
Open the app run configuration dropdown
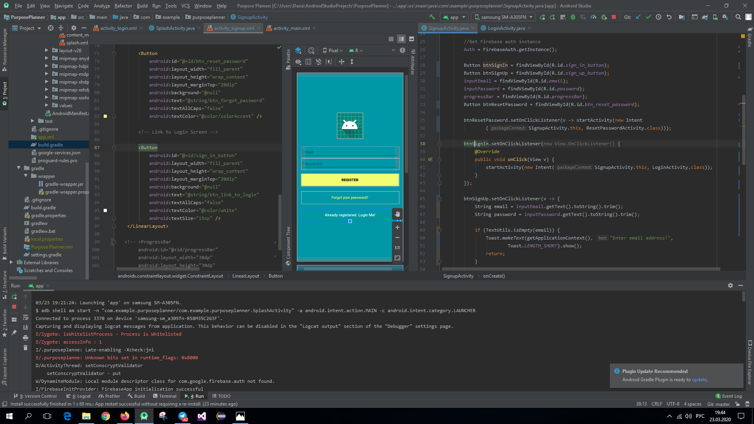[454, 17]
